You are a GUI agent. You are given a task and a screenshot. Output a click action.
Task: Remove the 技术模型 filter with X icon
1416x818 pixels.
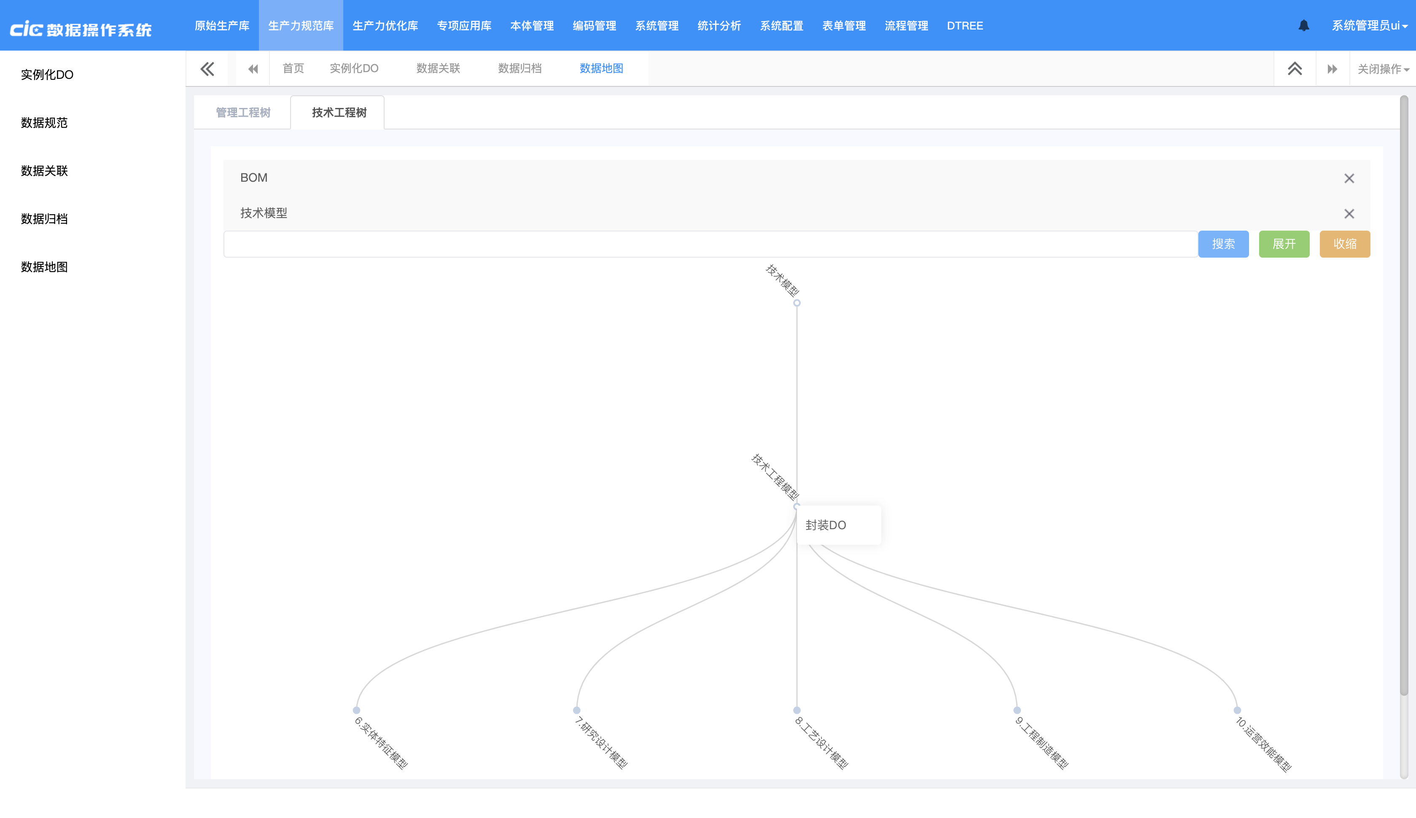click(x=1349, y=213)
